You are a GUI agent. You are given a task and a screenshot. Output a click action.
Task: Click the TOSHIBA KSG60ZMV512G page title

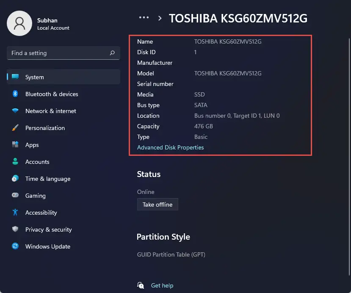pos(238,18)
